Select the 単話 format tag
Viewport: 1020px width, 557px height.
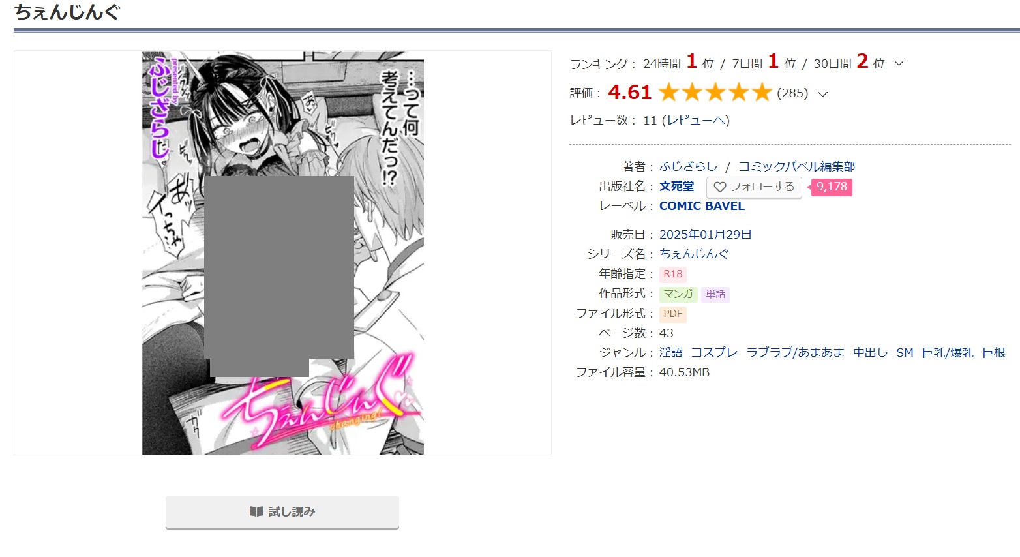(715, 294)
